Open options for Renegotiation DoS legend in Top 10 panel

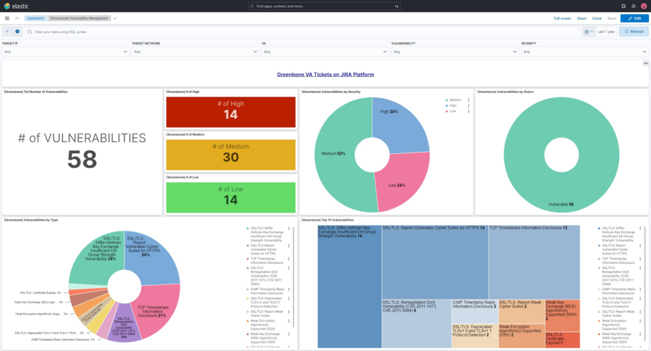click(640, 268)
